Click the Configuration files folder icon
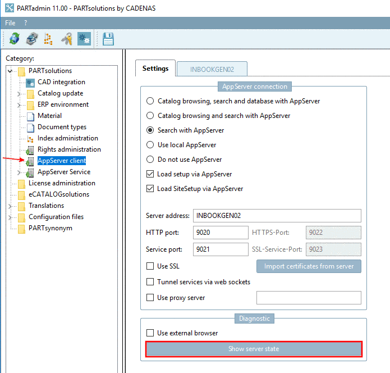 coord(22,217)
